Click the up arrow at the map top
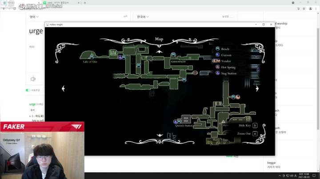Image resolution: width=320 pixels, height=179 pixels. tap(159, 52)
